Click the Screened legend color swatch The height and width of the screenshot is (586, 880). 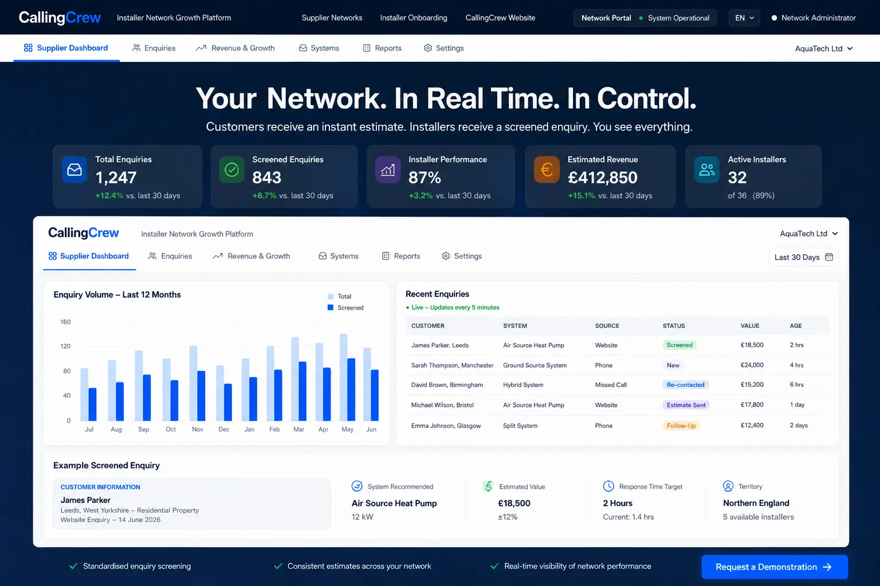[331, 307]
